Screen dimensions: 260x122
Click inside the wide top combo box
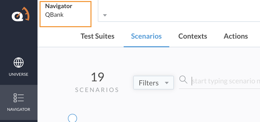point(179,11)
